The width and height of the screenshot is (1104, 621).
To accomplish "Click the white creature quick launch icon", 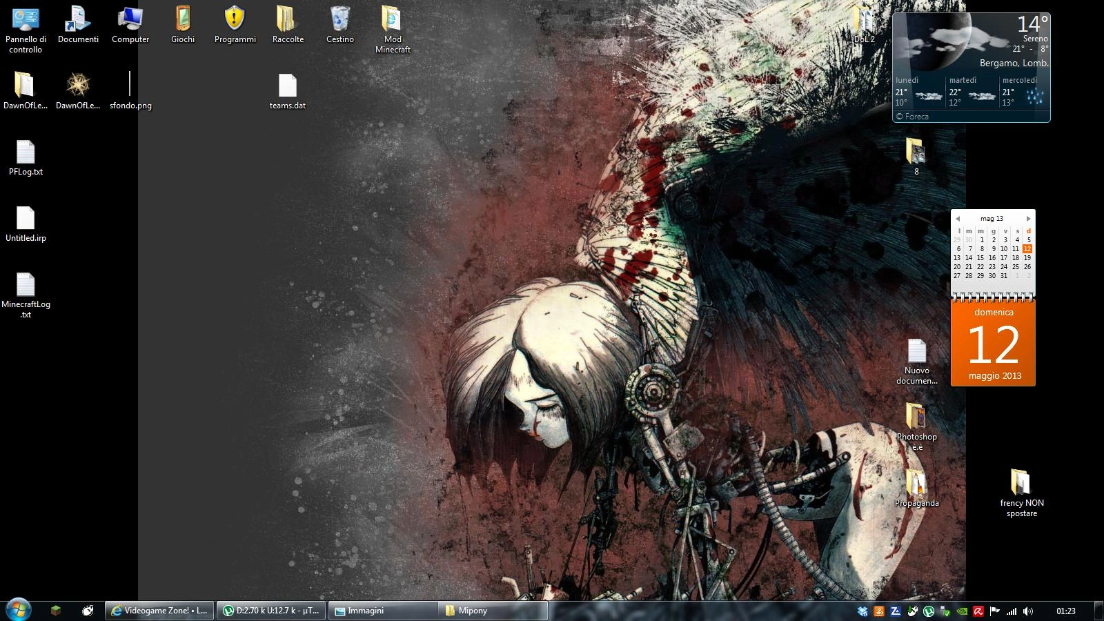I will pyautogui.click(x=88, y=611).
